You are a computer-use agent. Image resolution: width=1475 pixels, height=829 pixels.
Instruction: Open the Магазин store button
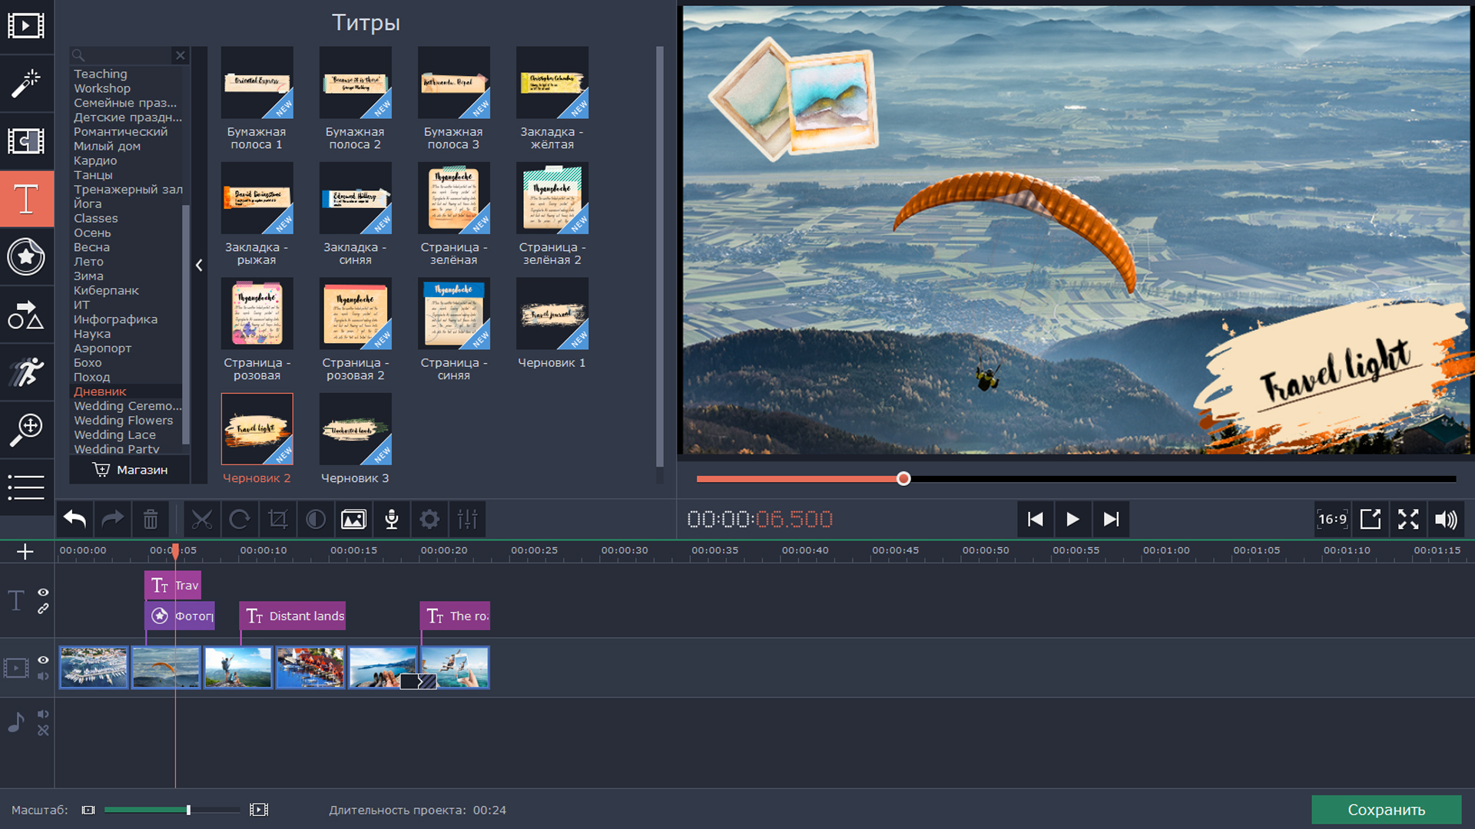(130, 470)
